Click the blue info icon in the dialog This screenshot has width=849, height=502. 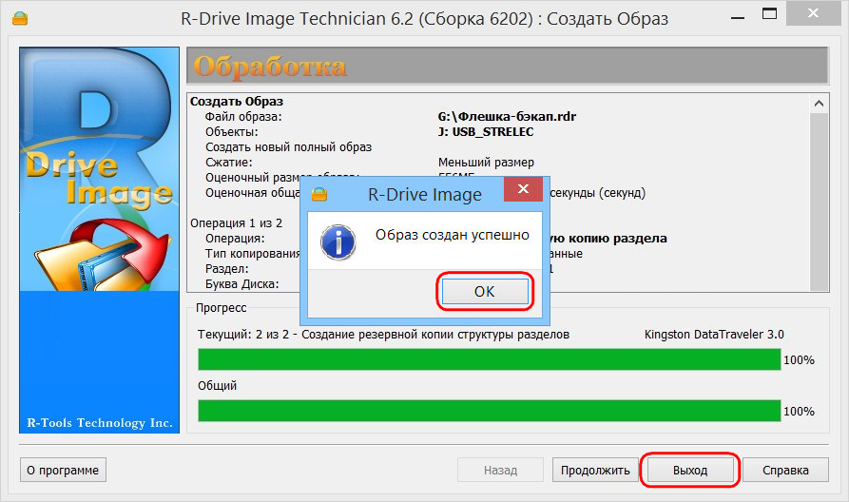click(338, 241)
